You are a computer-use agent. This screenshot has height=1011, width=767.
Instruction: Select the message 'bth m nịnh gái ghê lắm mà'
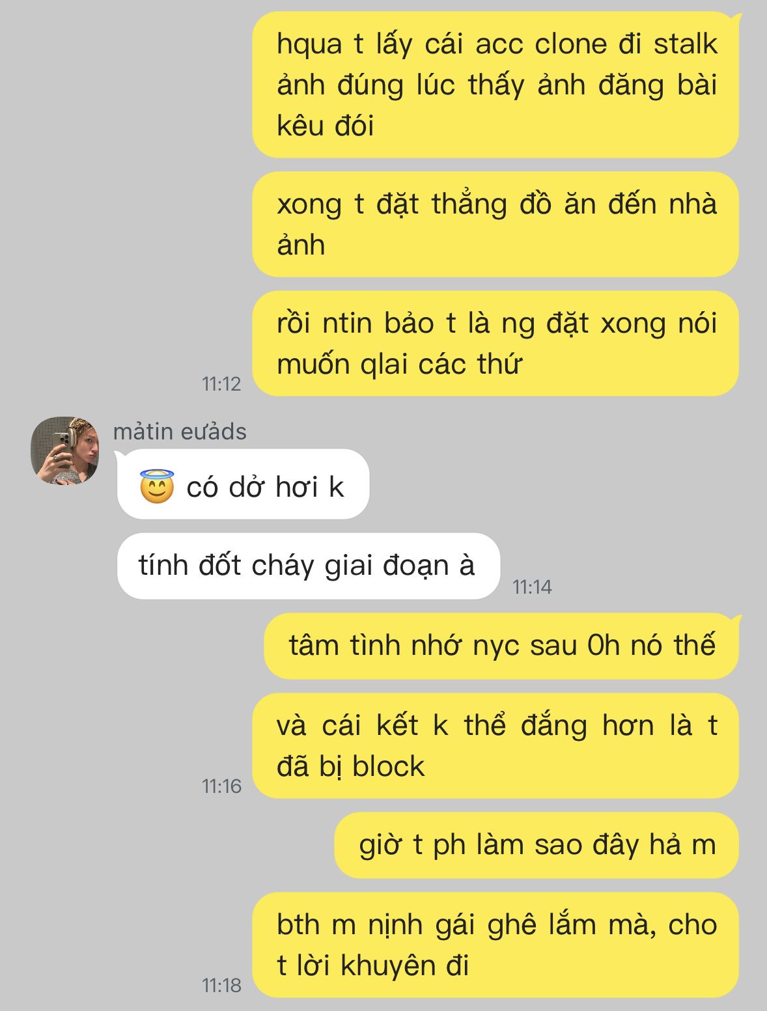[x=495, y=945]
